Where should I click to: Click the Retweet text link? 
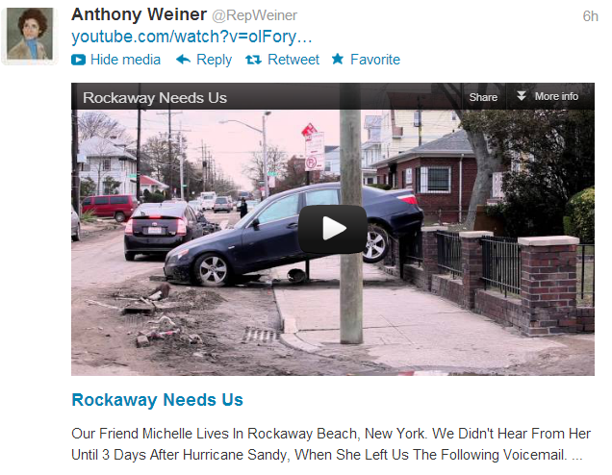pyautogui.click(x=293, y=60)
